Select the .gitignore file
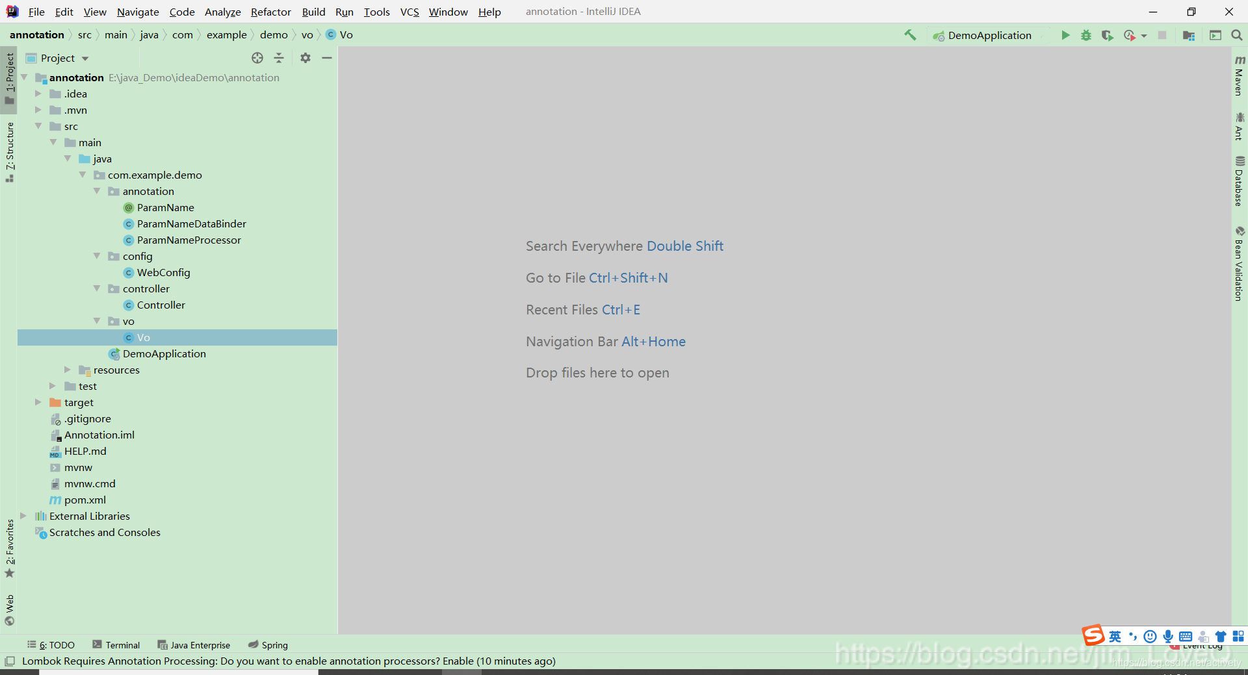 [x=87, y=418]
